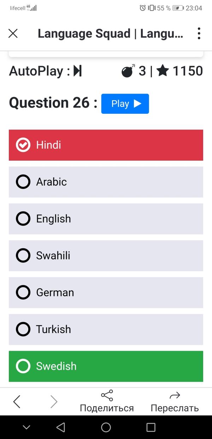Tap the Android home circle
This screenshot has width=212, height=439.
pos(106,427)
